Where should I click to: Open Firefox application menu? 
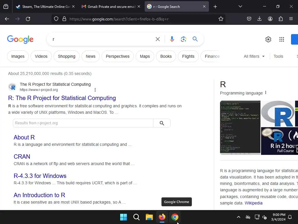point(291,19)
